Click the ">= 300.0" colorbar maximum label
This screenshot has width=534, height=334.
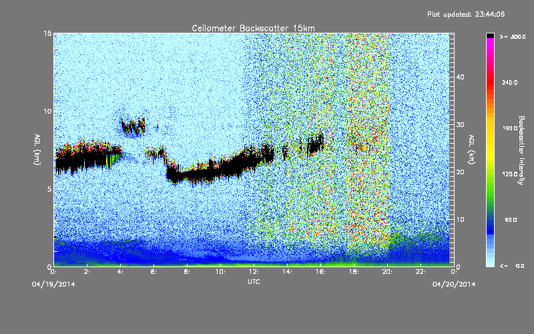pos(513,37)
